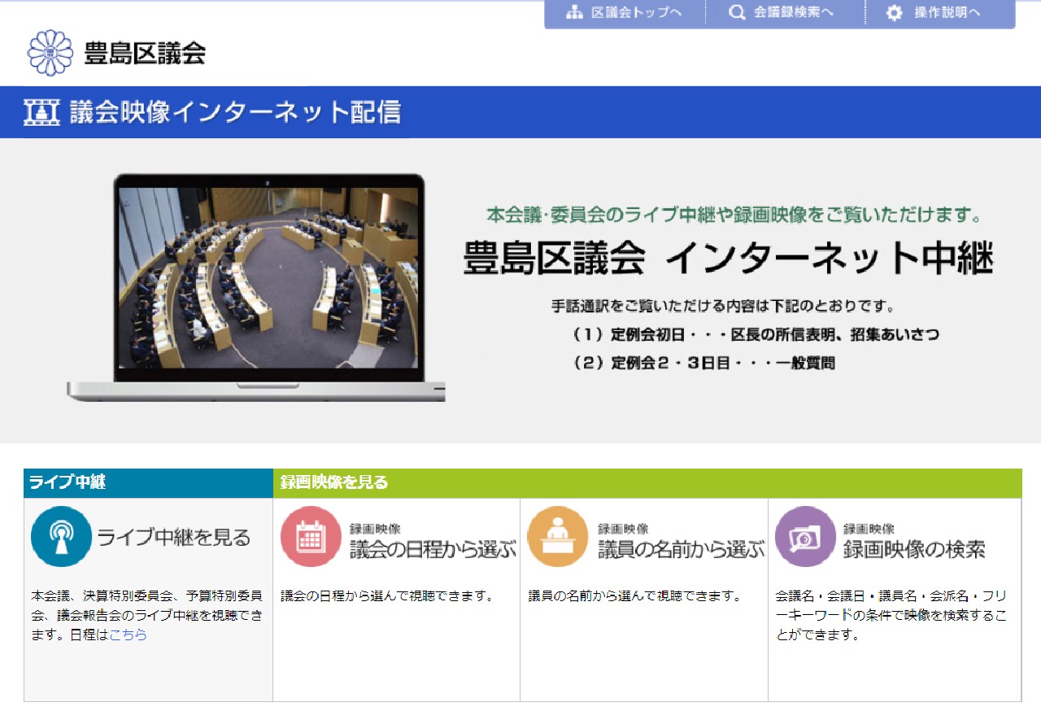Screen dimensions: 1041x724
Task: Click the blue live broadcast antenna icon
Action: pos(61,537)
